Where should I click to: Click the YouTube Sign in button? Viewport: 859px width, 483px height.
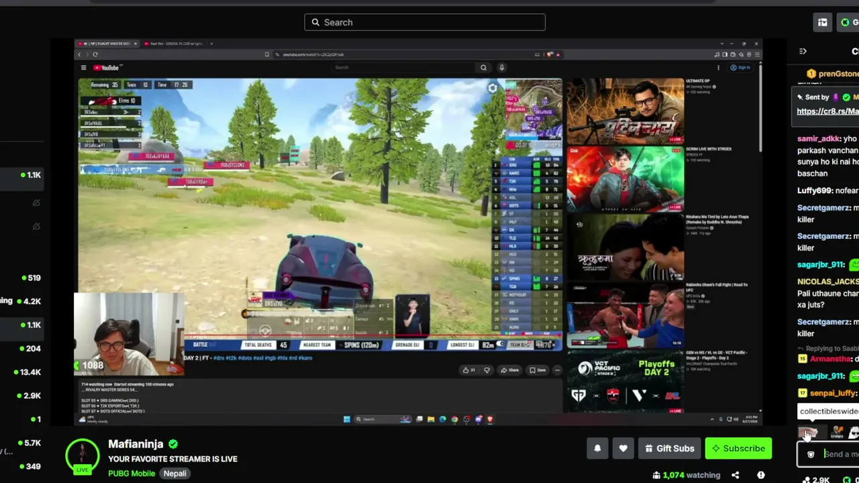click(742, 67)
